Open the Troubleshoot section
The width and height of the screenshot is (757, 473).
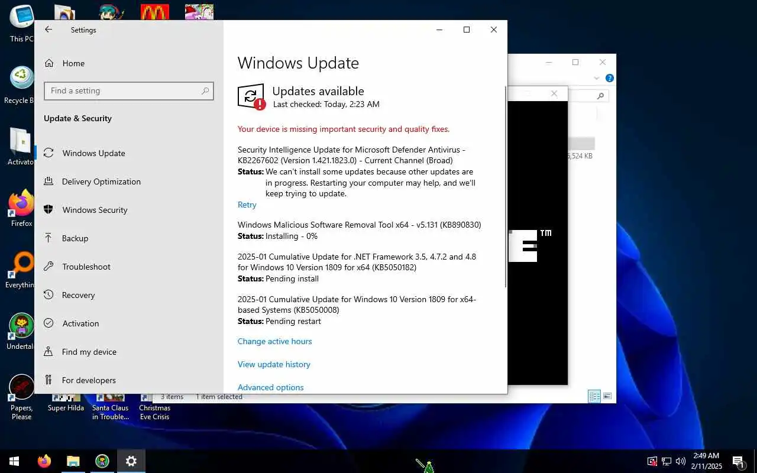pyautogui.click(x=86, y=267)
